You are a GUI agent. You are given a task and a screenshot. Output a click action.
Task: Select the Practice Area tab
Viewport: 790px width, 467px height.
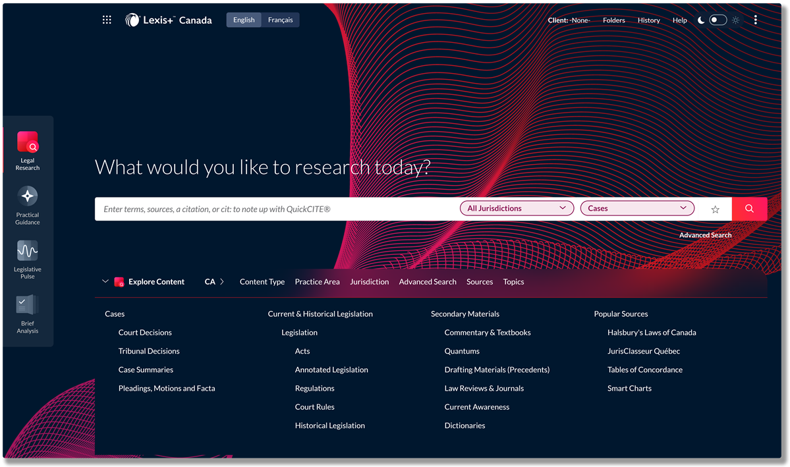tap(317, 282)
